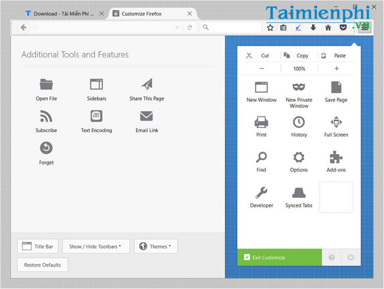This screenshot has width=384, height=289.
Task: Open Show / Hide Toolbars dropdown
Action: (96, 246)
